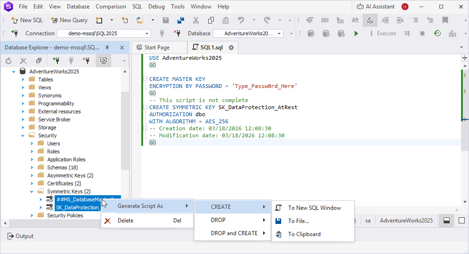
Task: Click the Save icon in the toolbar
Action: [165, 20]
